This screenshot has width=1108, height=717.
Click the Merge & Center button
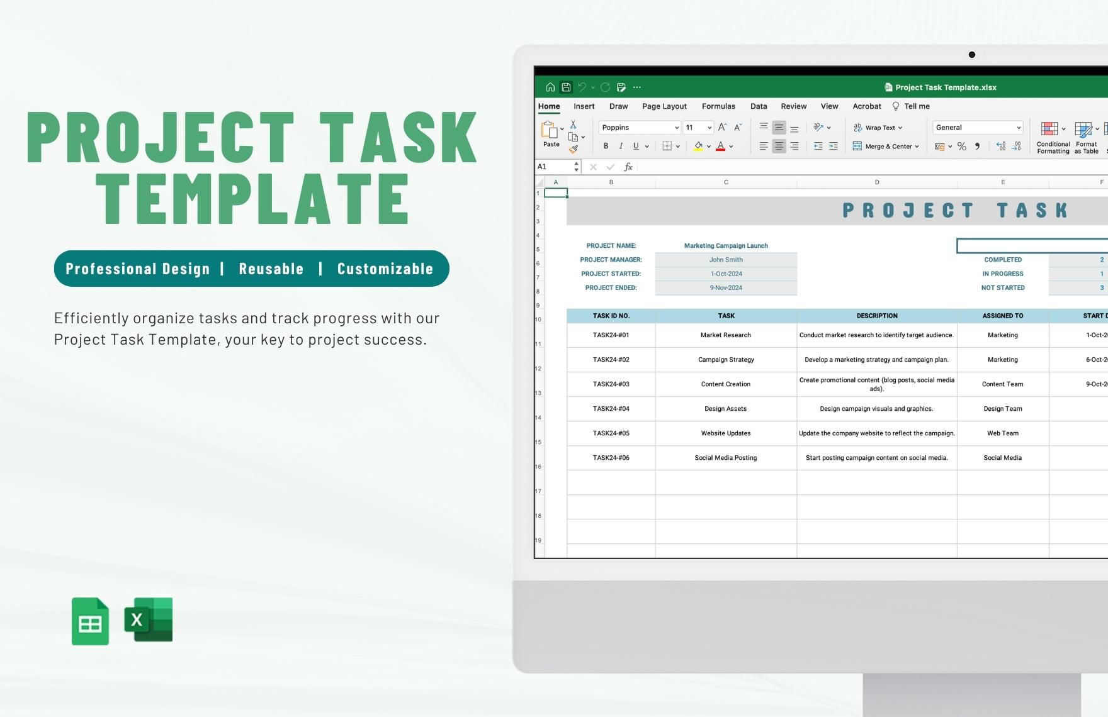pos(885,146)
